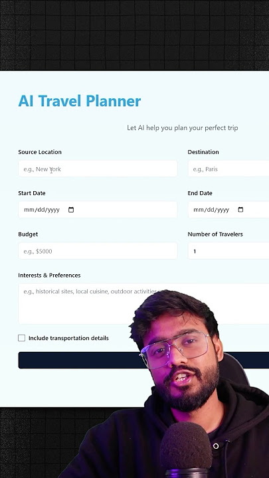This screenshot has height=478, width=269.
Task: Click inside the Interests & Preferences text area
Action: click(x=76, y=303)
